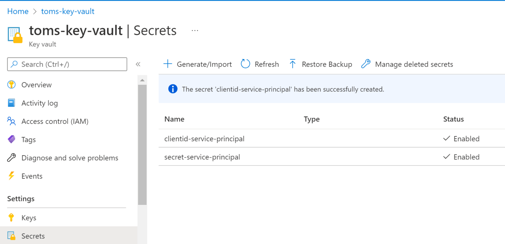Open the ellipsis menu next to Secrets title
Viewport: 505px width, 244px height.
[195, 30]
